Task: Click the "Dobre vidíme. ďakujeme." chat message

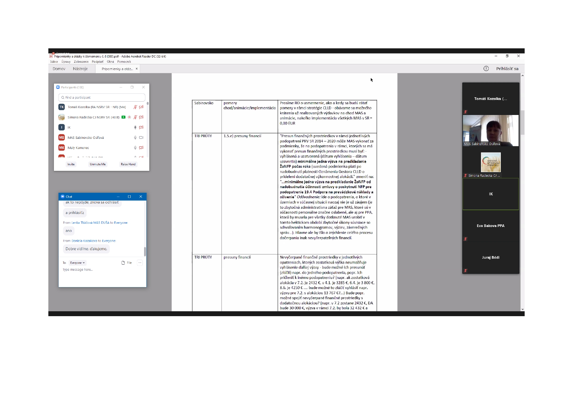Action: click(86, 249)
